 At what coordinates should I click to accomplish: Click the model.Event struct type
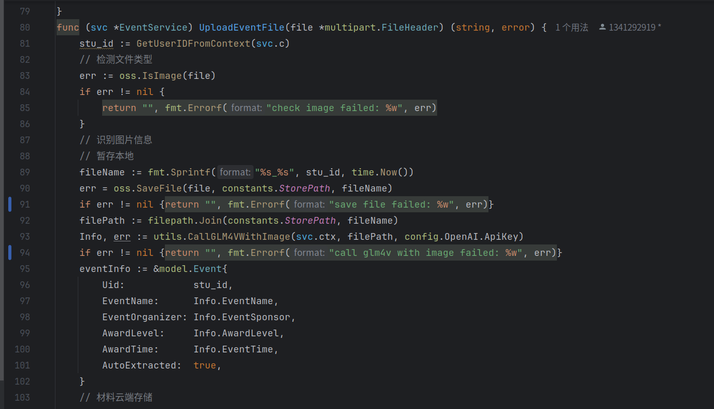[190, 269]
